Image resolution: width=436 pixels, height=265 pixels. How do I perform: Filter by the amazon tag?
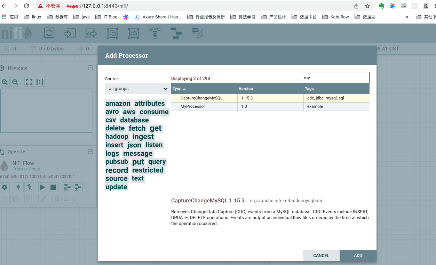(118, 103)
